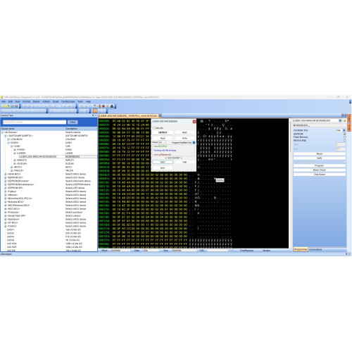Click folder icon beside device dropdown
The image size is (352, 352).
pyautogui.click(x=344, y=120)
